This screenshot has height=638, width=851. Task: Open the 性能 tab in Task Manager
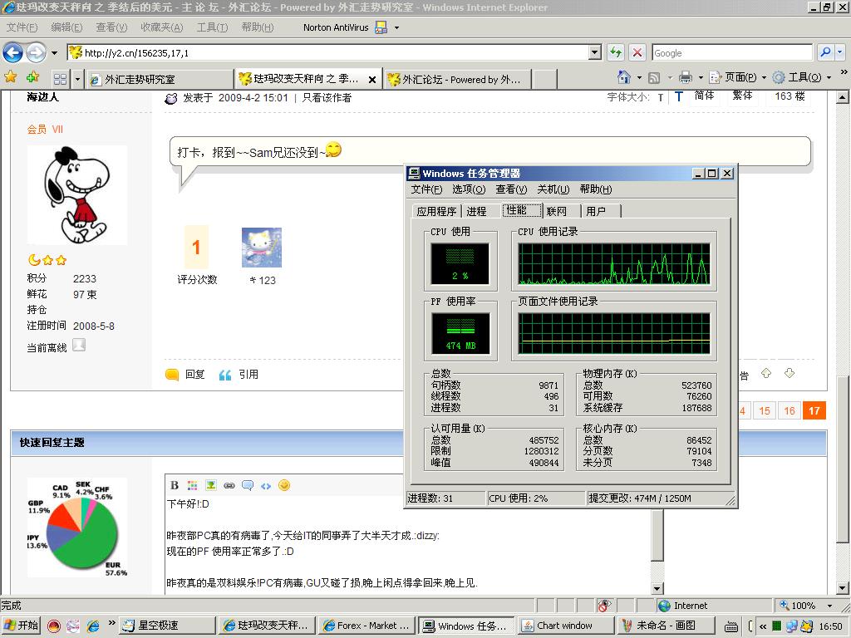(522, 210)
